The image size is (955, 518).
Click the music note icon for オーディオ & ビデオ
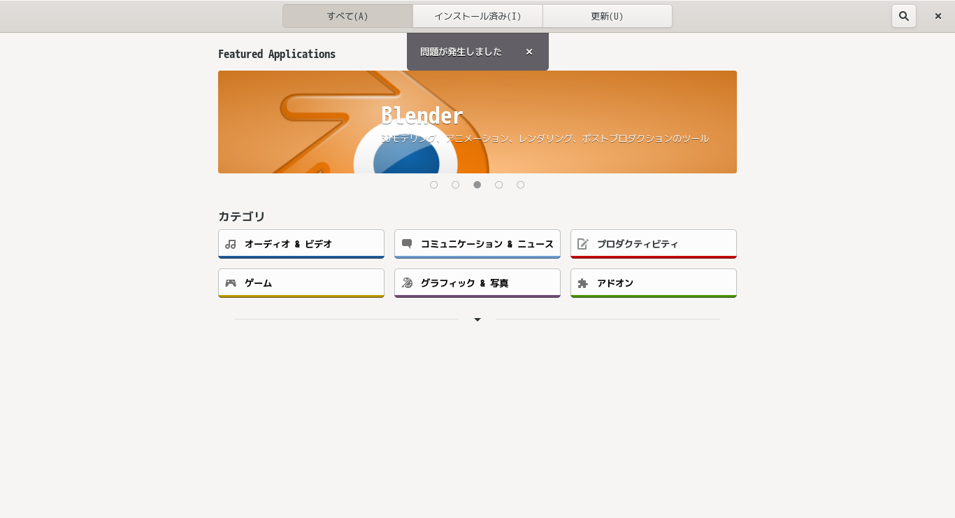(x=231, y=244)
